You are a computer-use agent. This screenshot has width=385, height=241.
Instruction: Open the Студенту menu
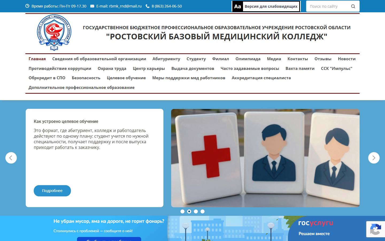(x=196, y=59)
